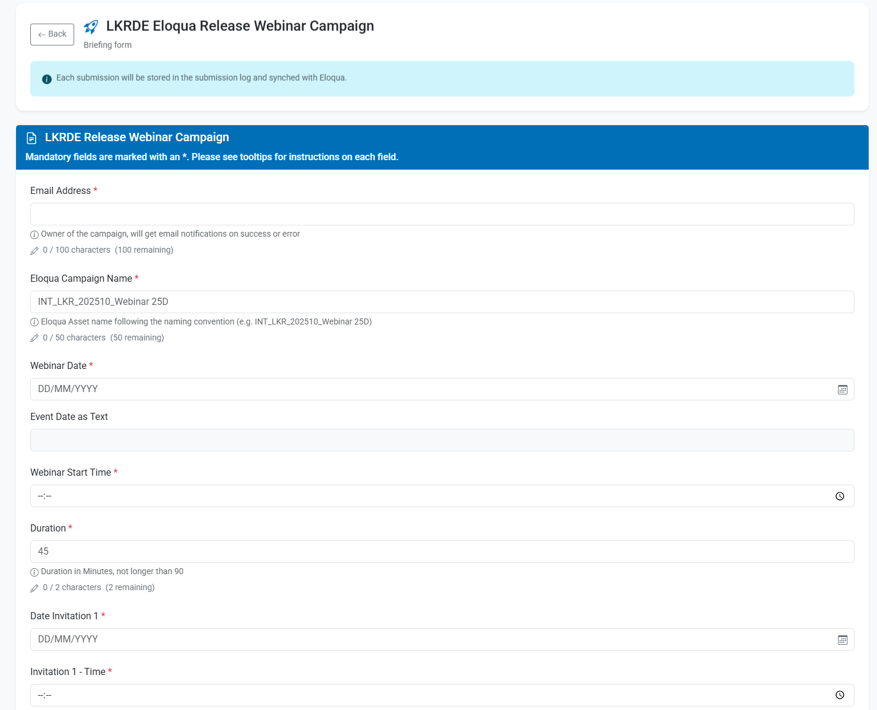Open the Webinar Date calendar picker icon

click(843, 390)
